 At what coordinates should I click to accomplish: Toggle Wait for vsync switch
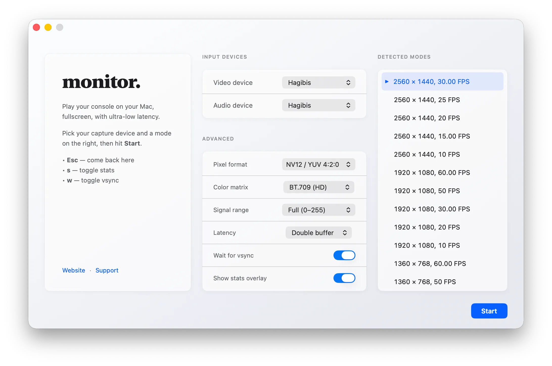pyautogui.click(x=344, y=255)
